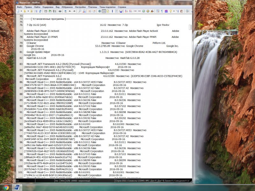The image size is (255, 191).
Task: Click the Ins mode indicator in status bar
Action: click(57, 180)
